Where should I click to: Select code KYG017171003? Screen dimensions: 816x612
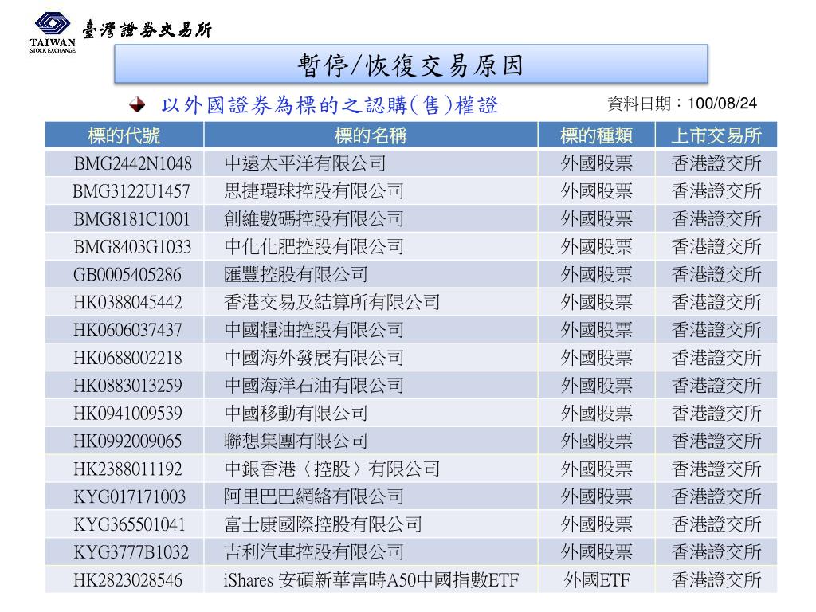coord(130,496)
